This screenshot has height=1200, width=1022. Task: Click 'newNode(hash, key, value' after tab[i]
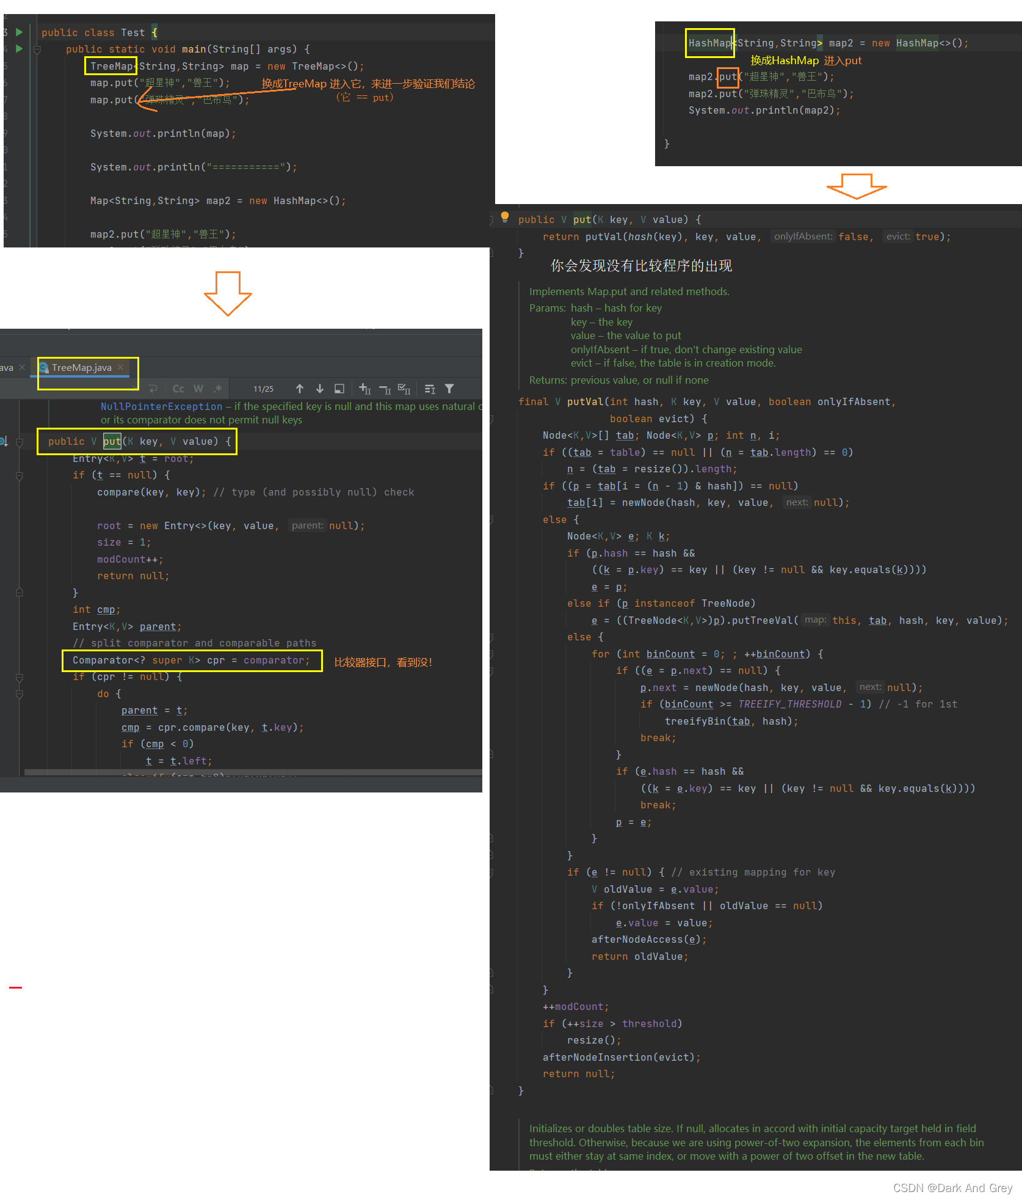(x=695, y=502)
